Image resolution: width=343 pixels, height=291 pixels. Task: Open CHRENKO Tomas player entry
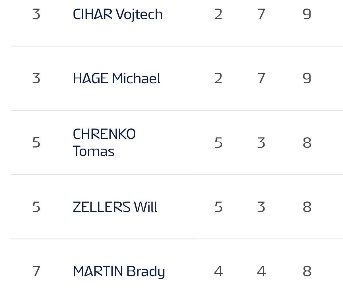[104, 143]
